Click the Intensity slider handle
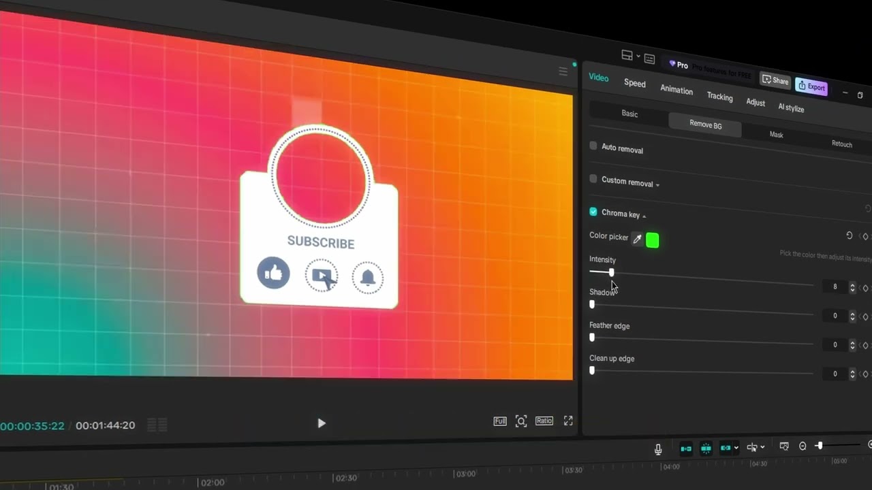The height and width of the screenshot is (490, 872). tap(611, 272)
